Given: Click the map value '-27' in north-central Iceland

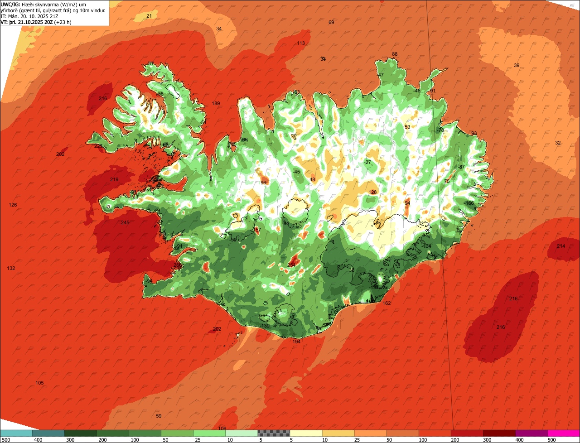Looking at the screenshot, I should pyautogui.click(x=367, y=163).
